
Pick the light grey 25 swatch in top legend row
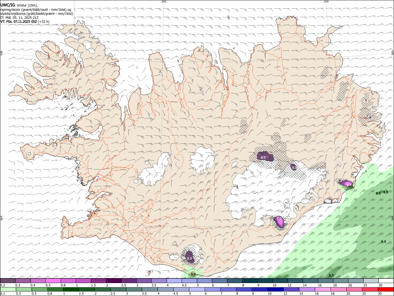click(x=371, y=281)
